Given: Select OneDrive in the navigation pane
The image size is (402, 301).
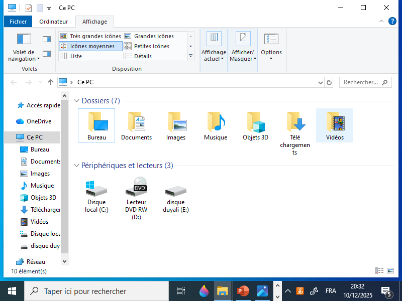Looking at the screenshot, I should [x=39, y=121].
